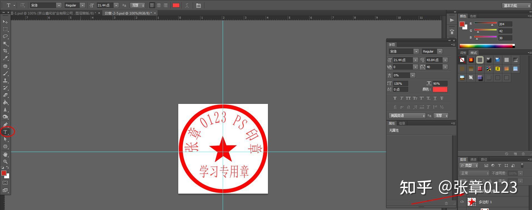Switch to the 调整 tab
The height and width of the screenshot is (210, 532).
point(463,53)
